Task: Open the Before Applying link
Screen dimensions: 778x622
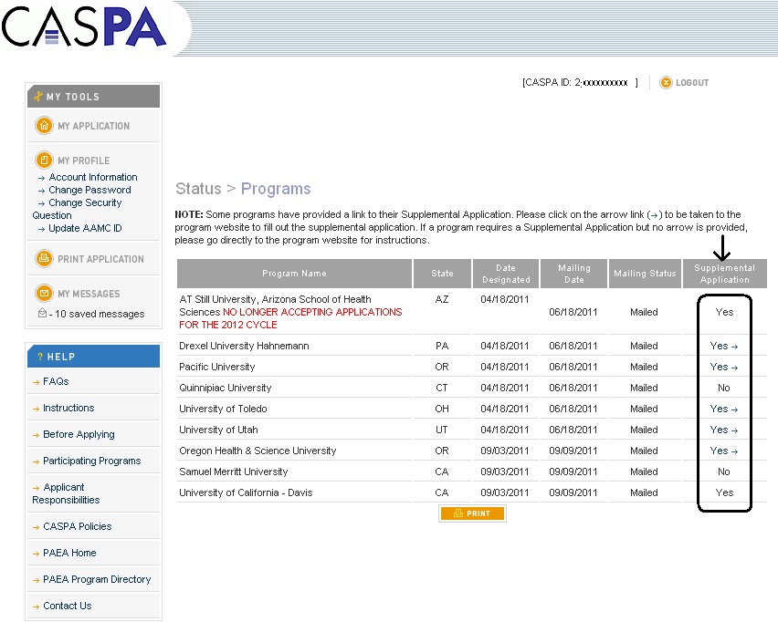Action: [79, 434]
